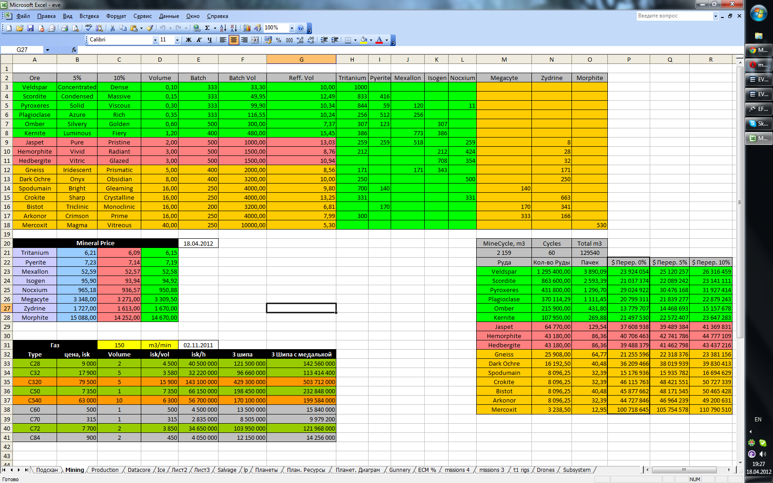Cut selection with scissors icon

point(112,28)
